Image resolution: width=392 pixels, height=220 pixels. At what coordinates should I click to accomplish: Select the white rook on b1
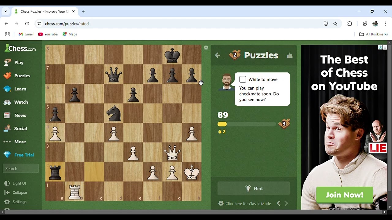click(74, 191)
